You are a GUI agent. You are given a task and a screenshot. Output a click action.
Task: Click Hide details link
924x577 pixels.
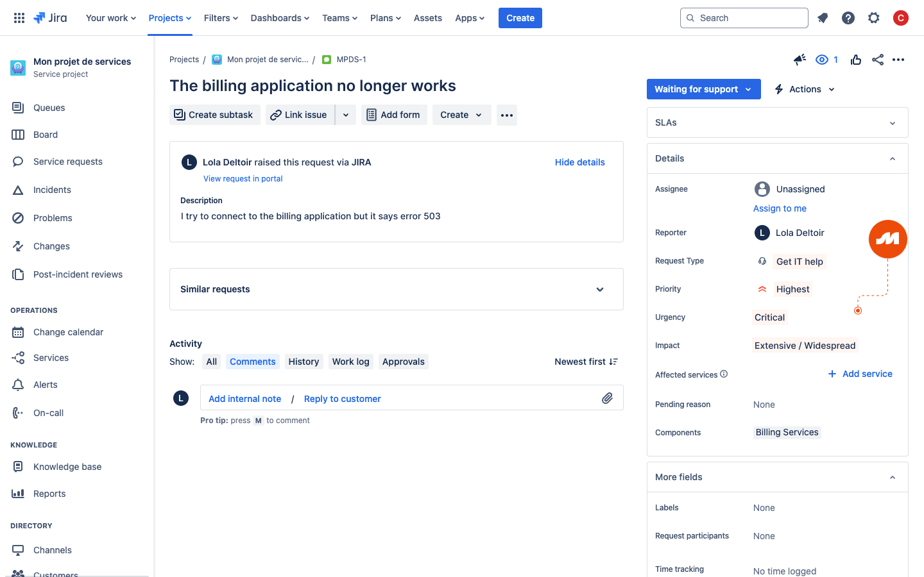tap(580, 162)
